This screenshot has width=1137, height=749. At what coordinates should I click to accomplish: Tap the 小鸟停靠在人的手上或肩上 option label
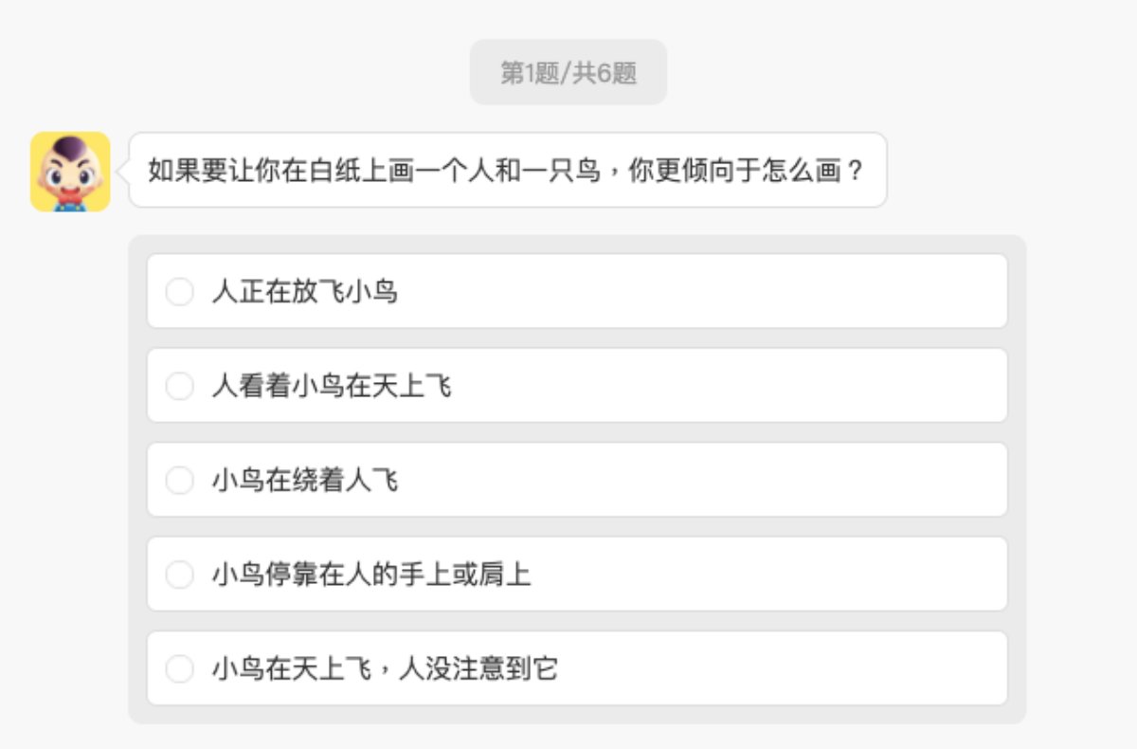371,575
